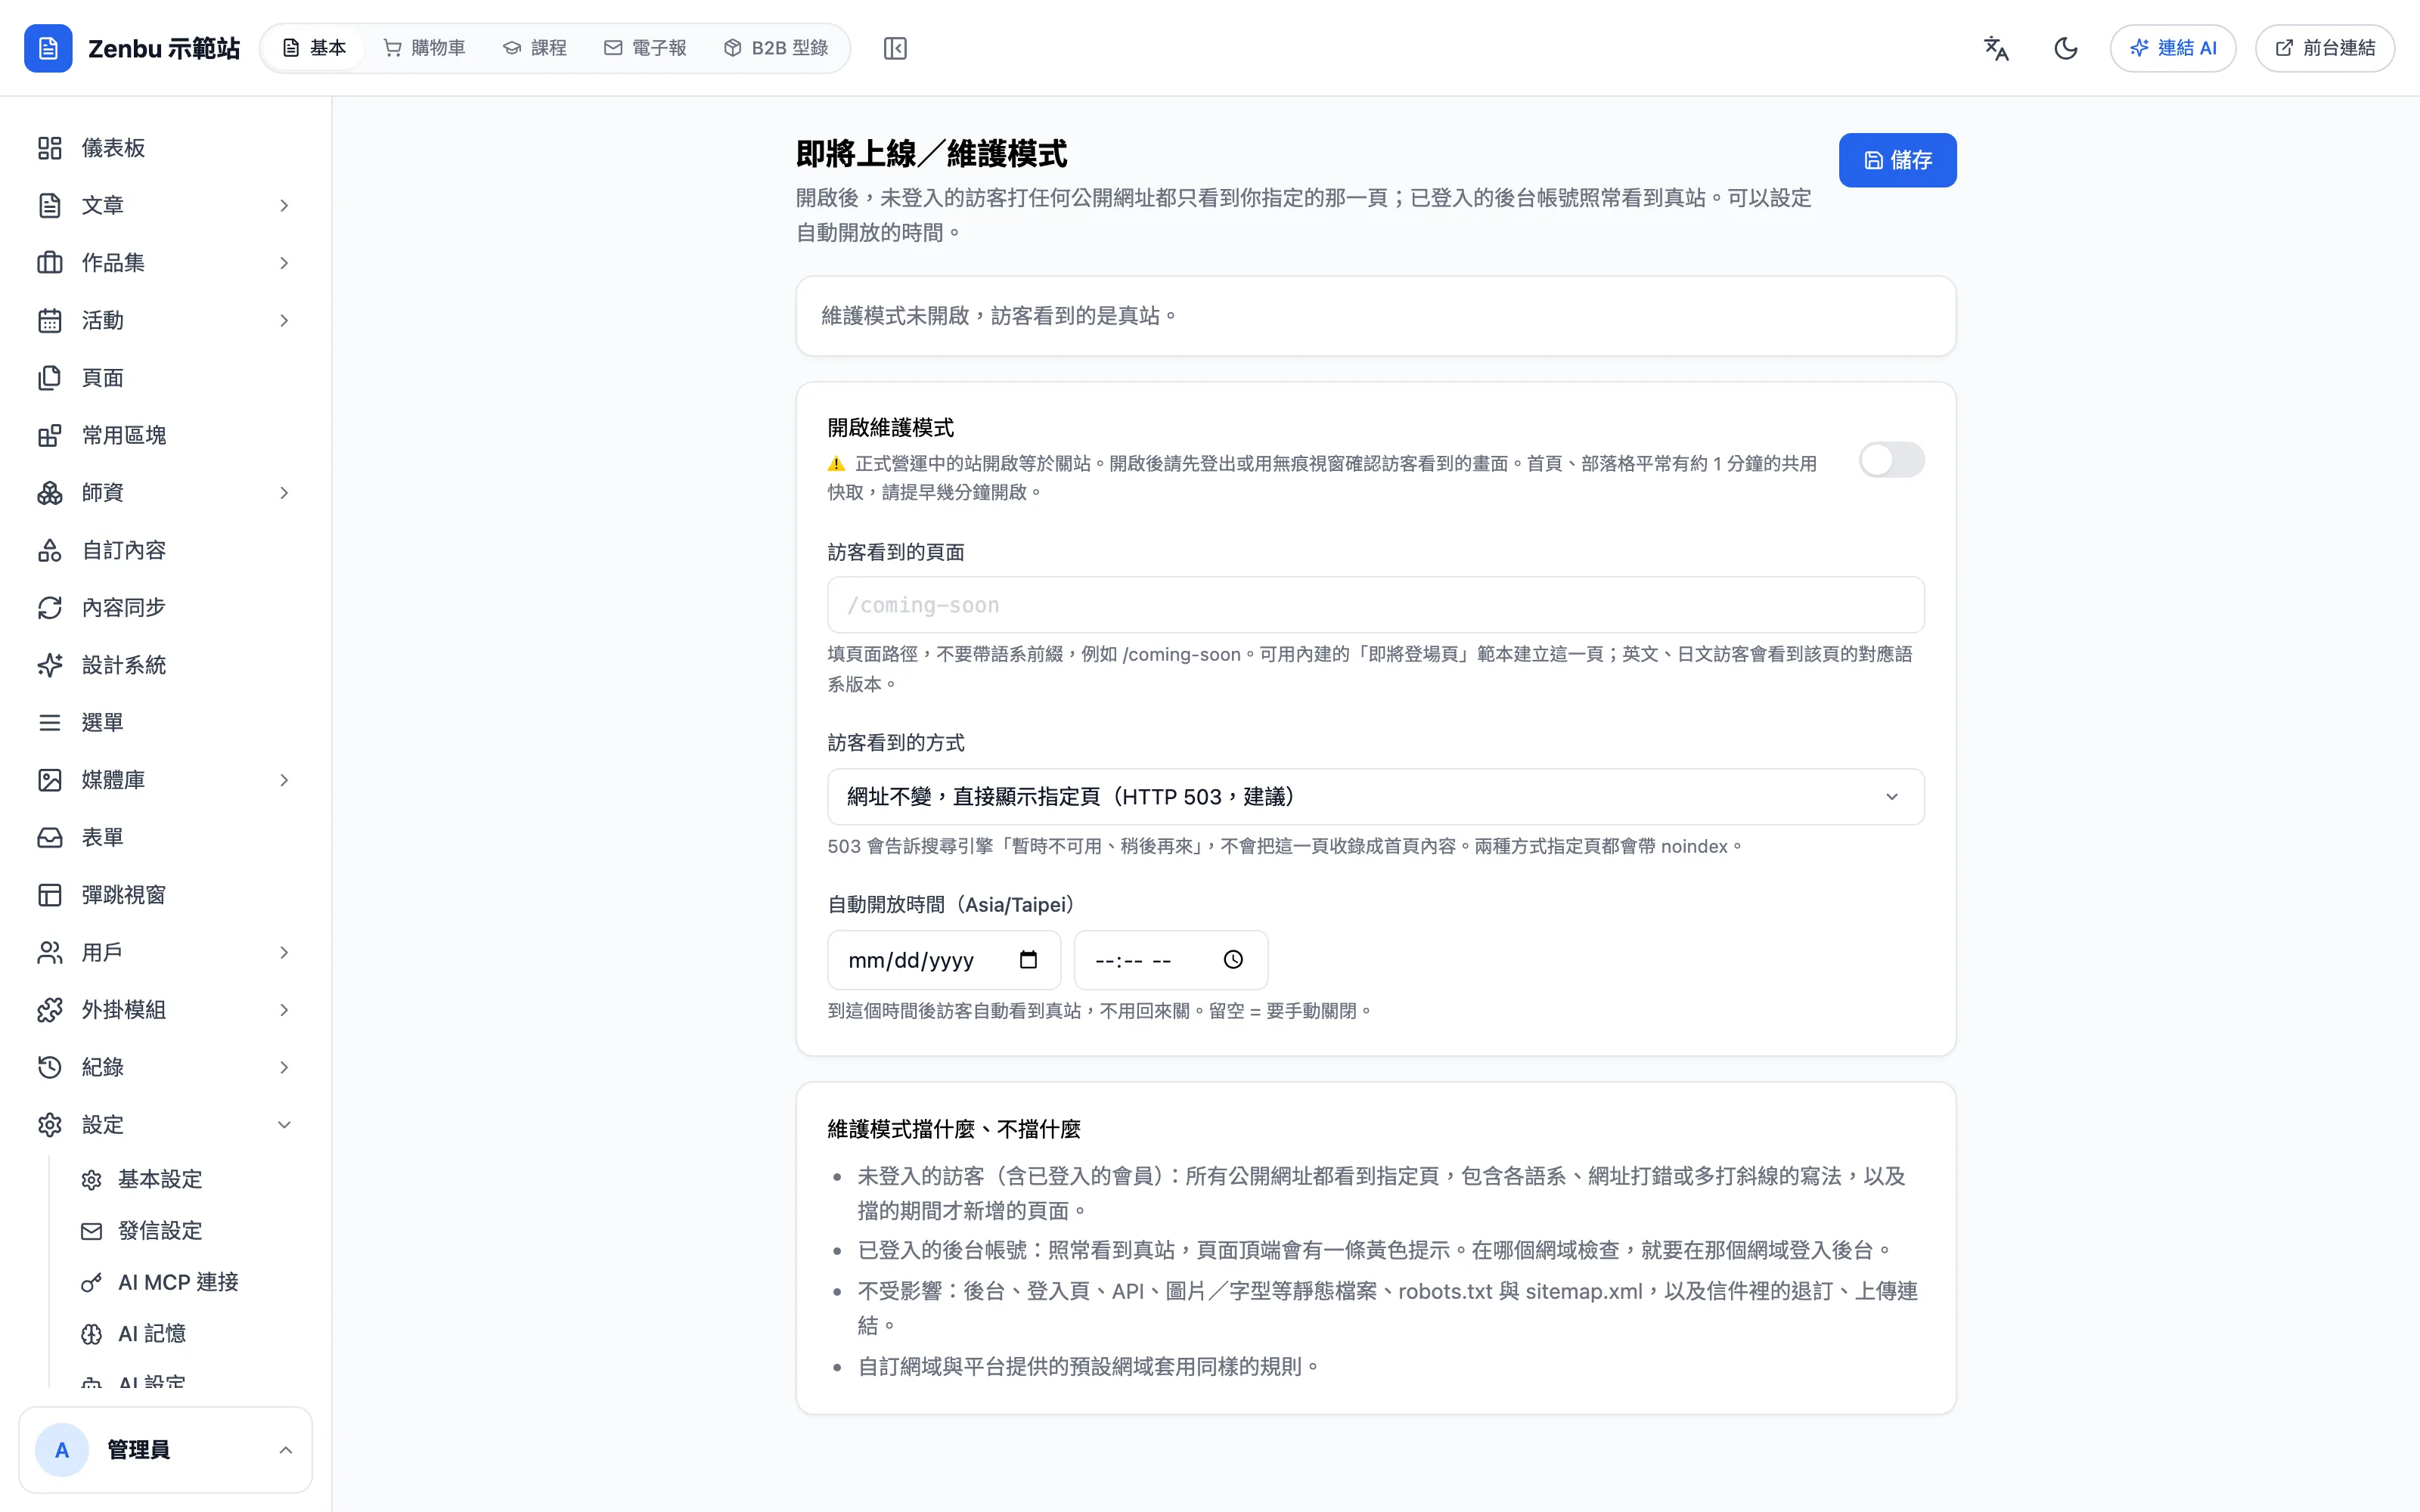This screenshot has width=2420, height=1512.
Task: Click the 文章 document icon
Action: point(50,205)
